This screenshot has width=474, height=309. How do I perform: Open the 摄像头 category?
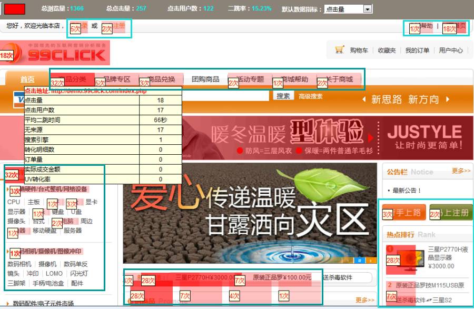point(17,221)
